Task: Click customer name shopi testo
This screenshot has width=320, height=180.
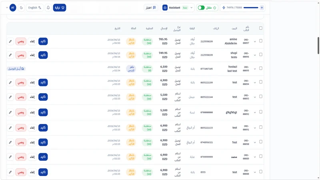Action: point(234,55)
